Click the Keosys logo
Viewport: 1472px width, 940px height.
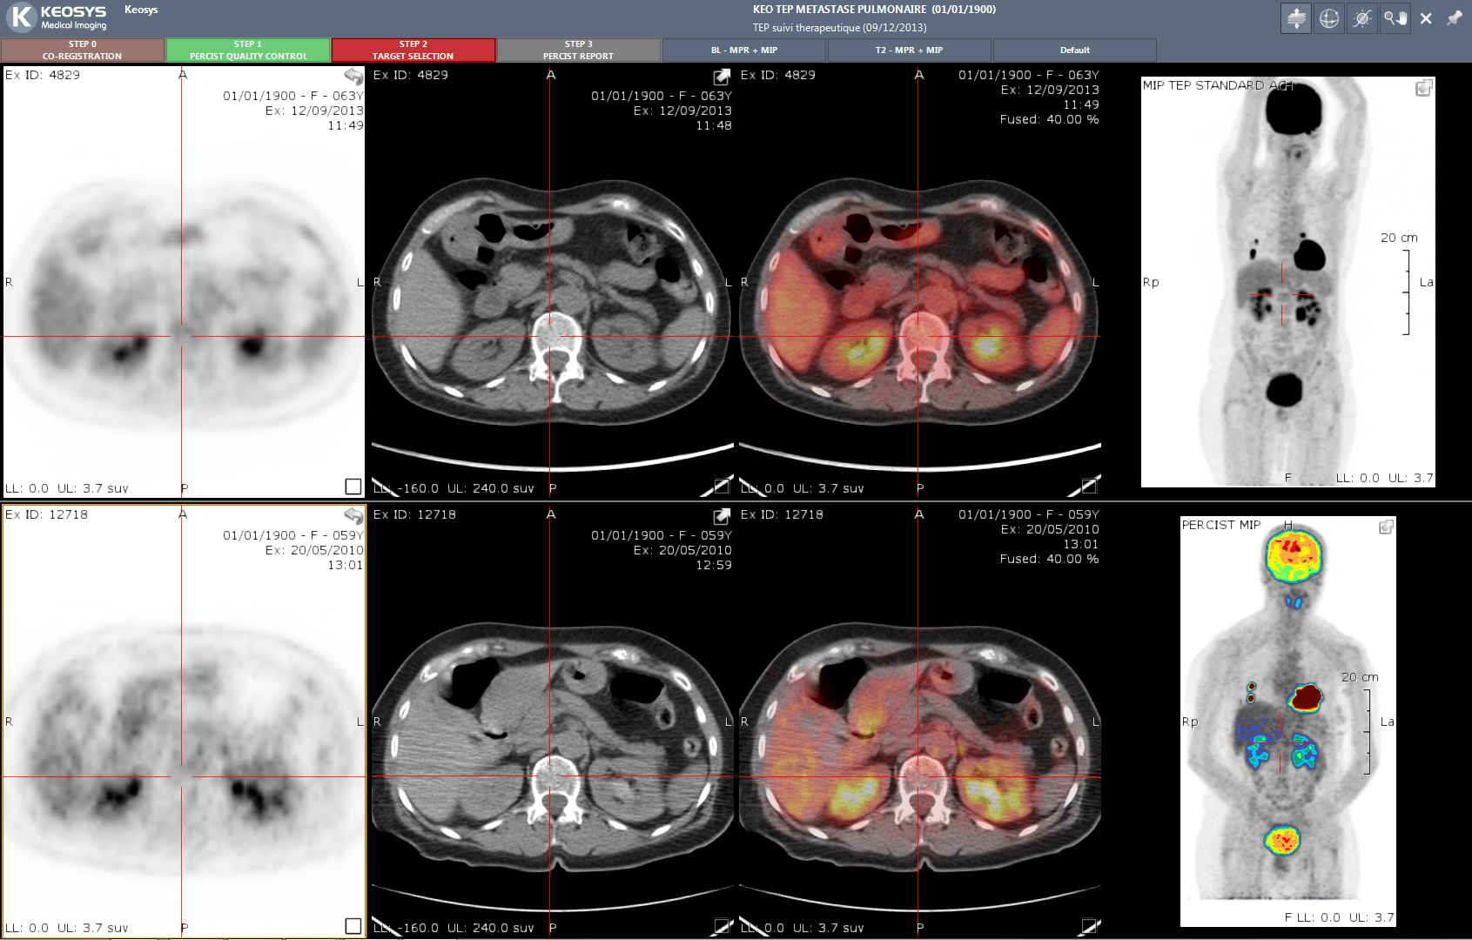coord(57,17)
